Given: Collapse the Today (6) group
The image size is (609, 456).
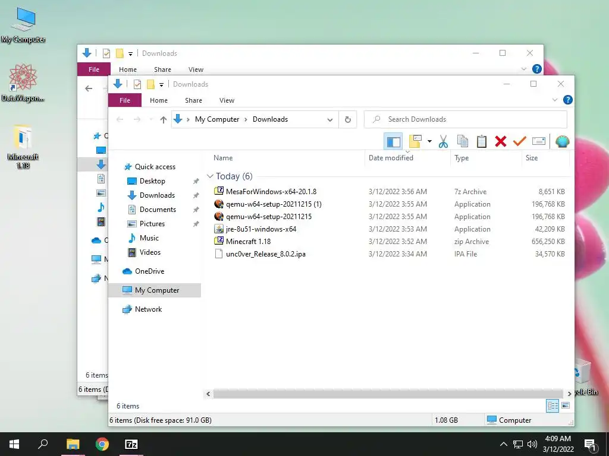Looking at the screenshot, I should pos(210,176).
